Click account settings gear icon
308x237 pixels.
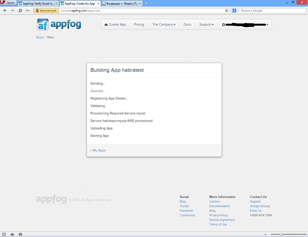[x=223, y=25]
